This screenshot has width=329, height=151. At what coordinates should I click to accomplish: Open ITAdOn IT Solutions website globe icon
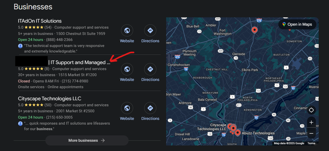click(x=127, y=30)
